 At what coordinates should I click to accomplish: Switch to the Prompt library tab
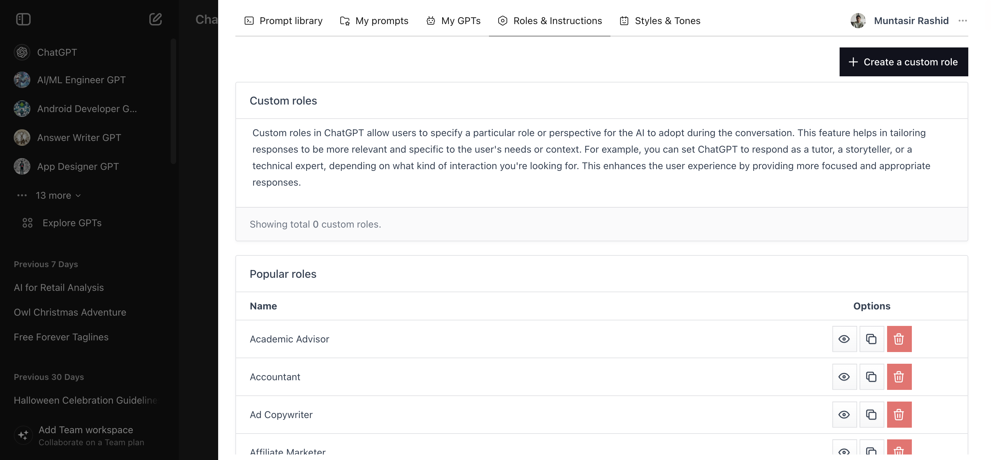point(284,21)
